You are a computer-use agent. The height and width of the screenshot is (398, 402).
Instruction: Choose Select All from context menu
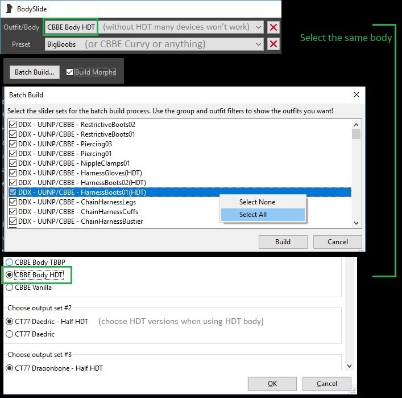[253, 215]
